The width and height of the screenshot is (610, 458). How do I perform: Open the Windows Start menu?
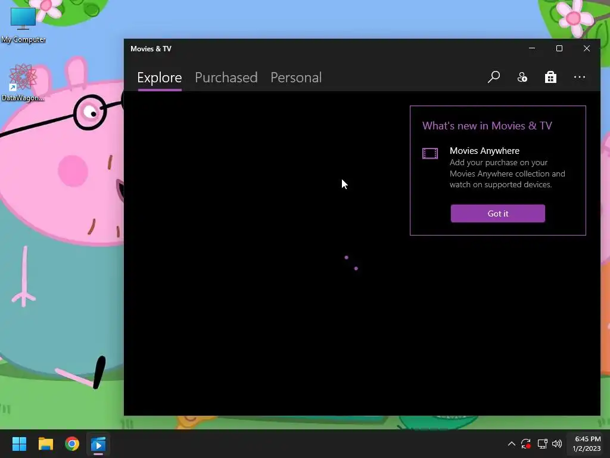tap(19, 444)
